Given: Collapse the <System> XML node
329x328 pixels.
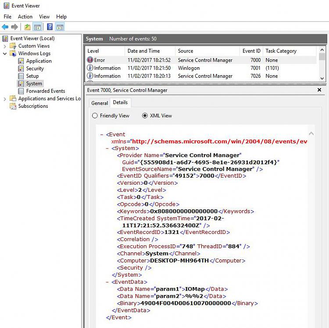Looking at the screenshot, I should point(107,149).
